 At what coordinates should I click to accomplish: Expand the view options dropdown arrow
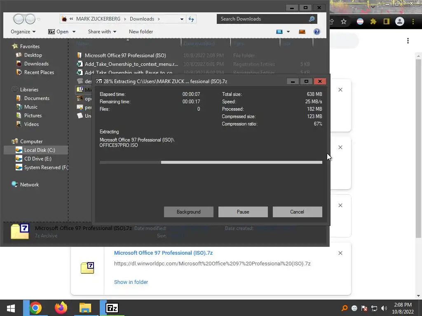[288, 32]
